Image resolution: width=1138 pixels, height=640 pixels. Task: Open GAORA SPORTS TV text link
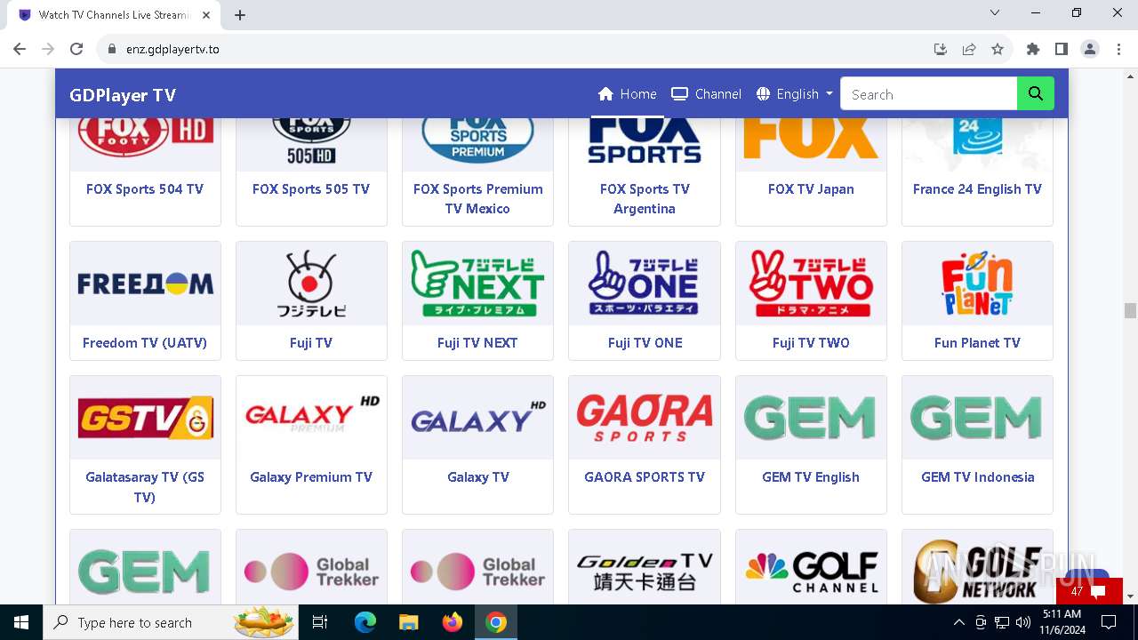pyautogui.click(x=645, y=477)
